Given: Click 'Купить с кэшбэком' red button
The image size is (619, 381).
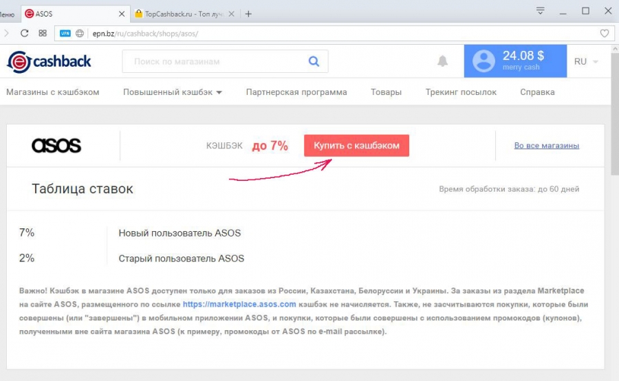Looking at the screenshot, I should point(356,146).
